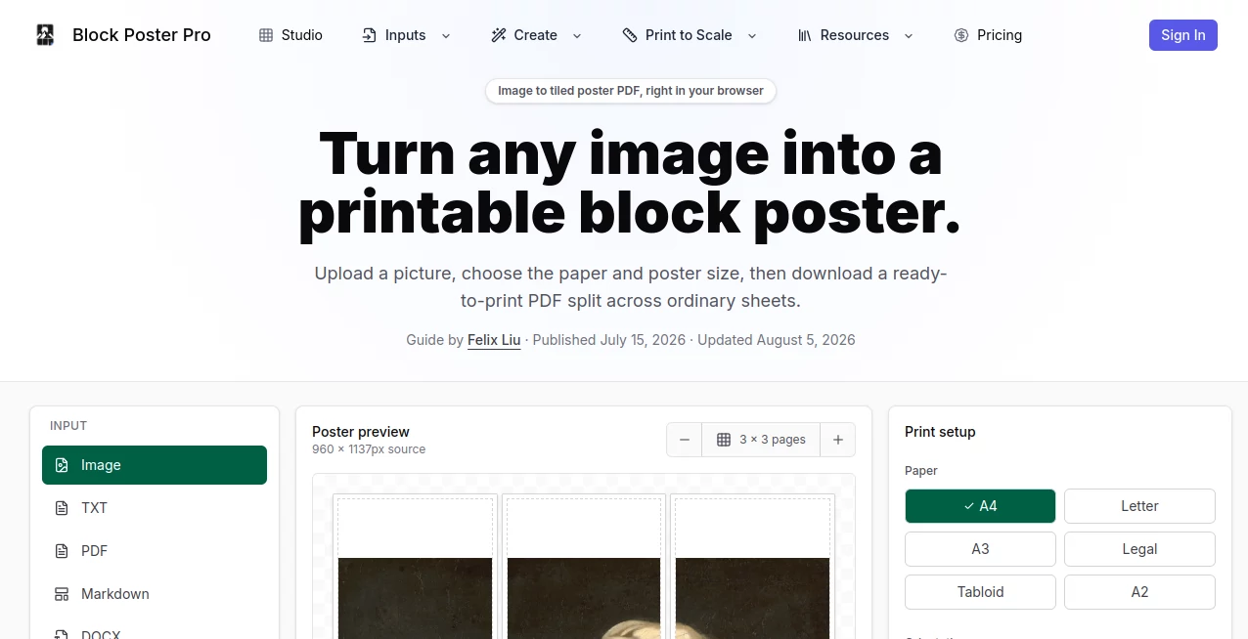Select A2 paper size
The image size is (1248, 639).
tap(1139, 592)
